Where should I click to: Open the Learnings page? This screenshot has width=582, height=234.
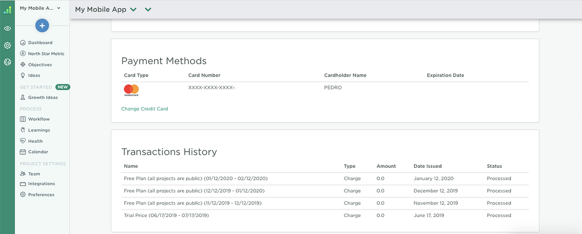point(39,130)
